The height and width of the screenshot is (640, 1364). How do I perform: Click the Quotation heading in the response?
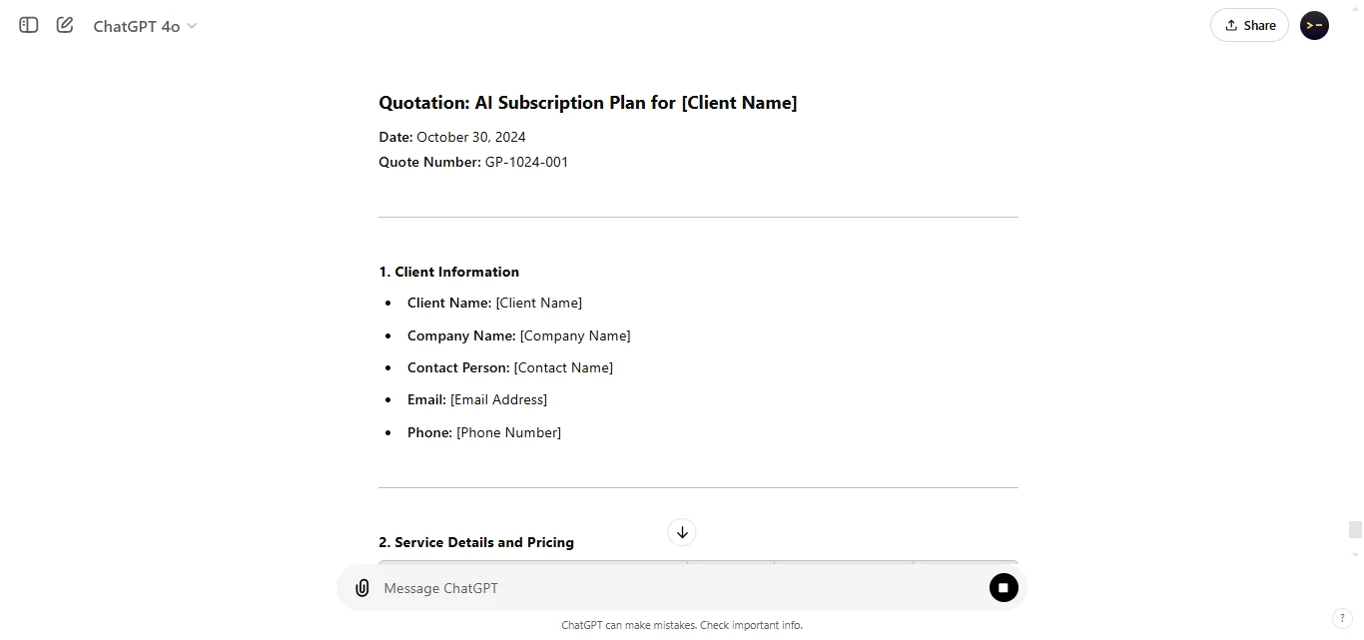click(587, 102)
